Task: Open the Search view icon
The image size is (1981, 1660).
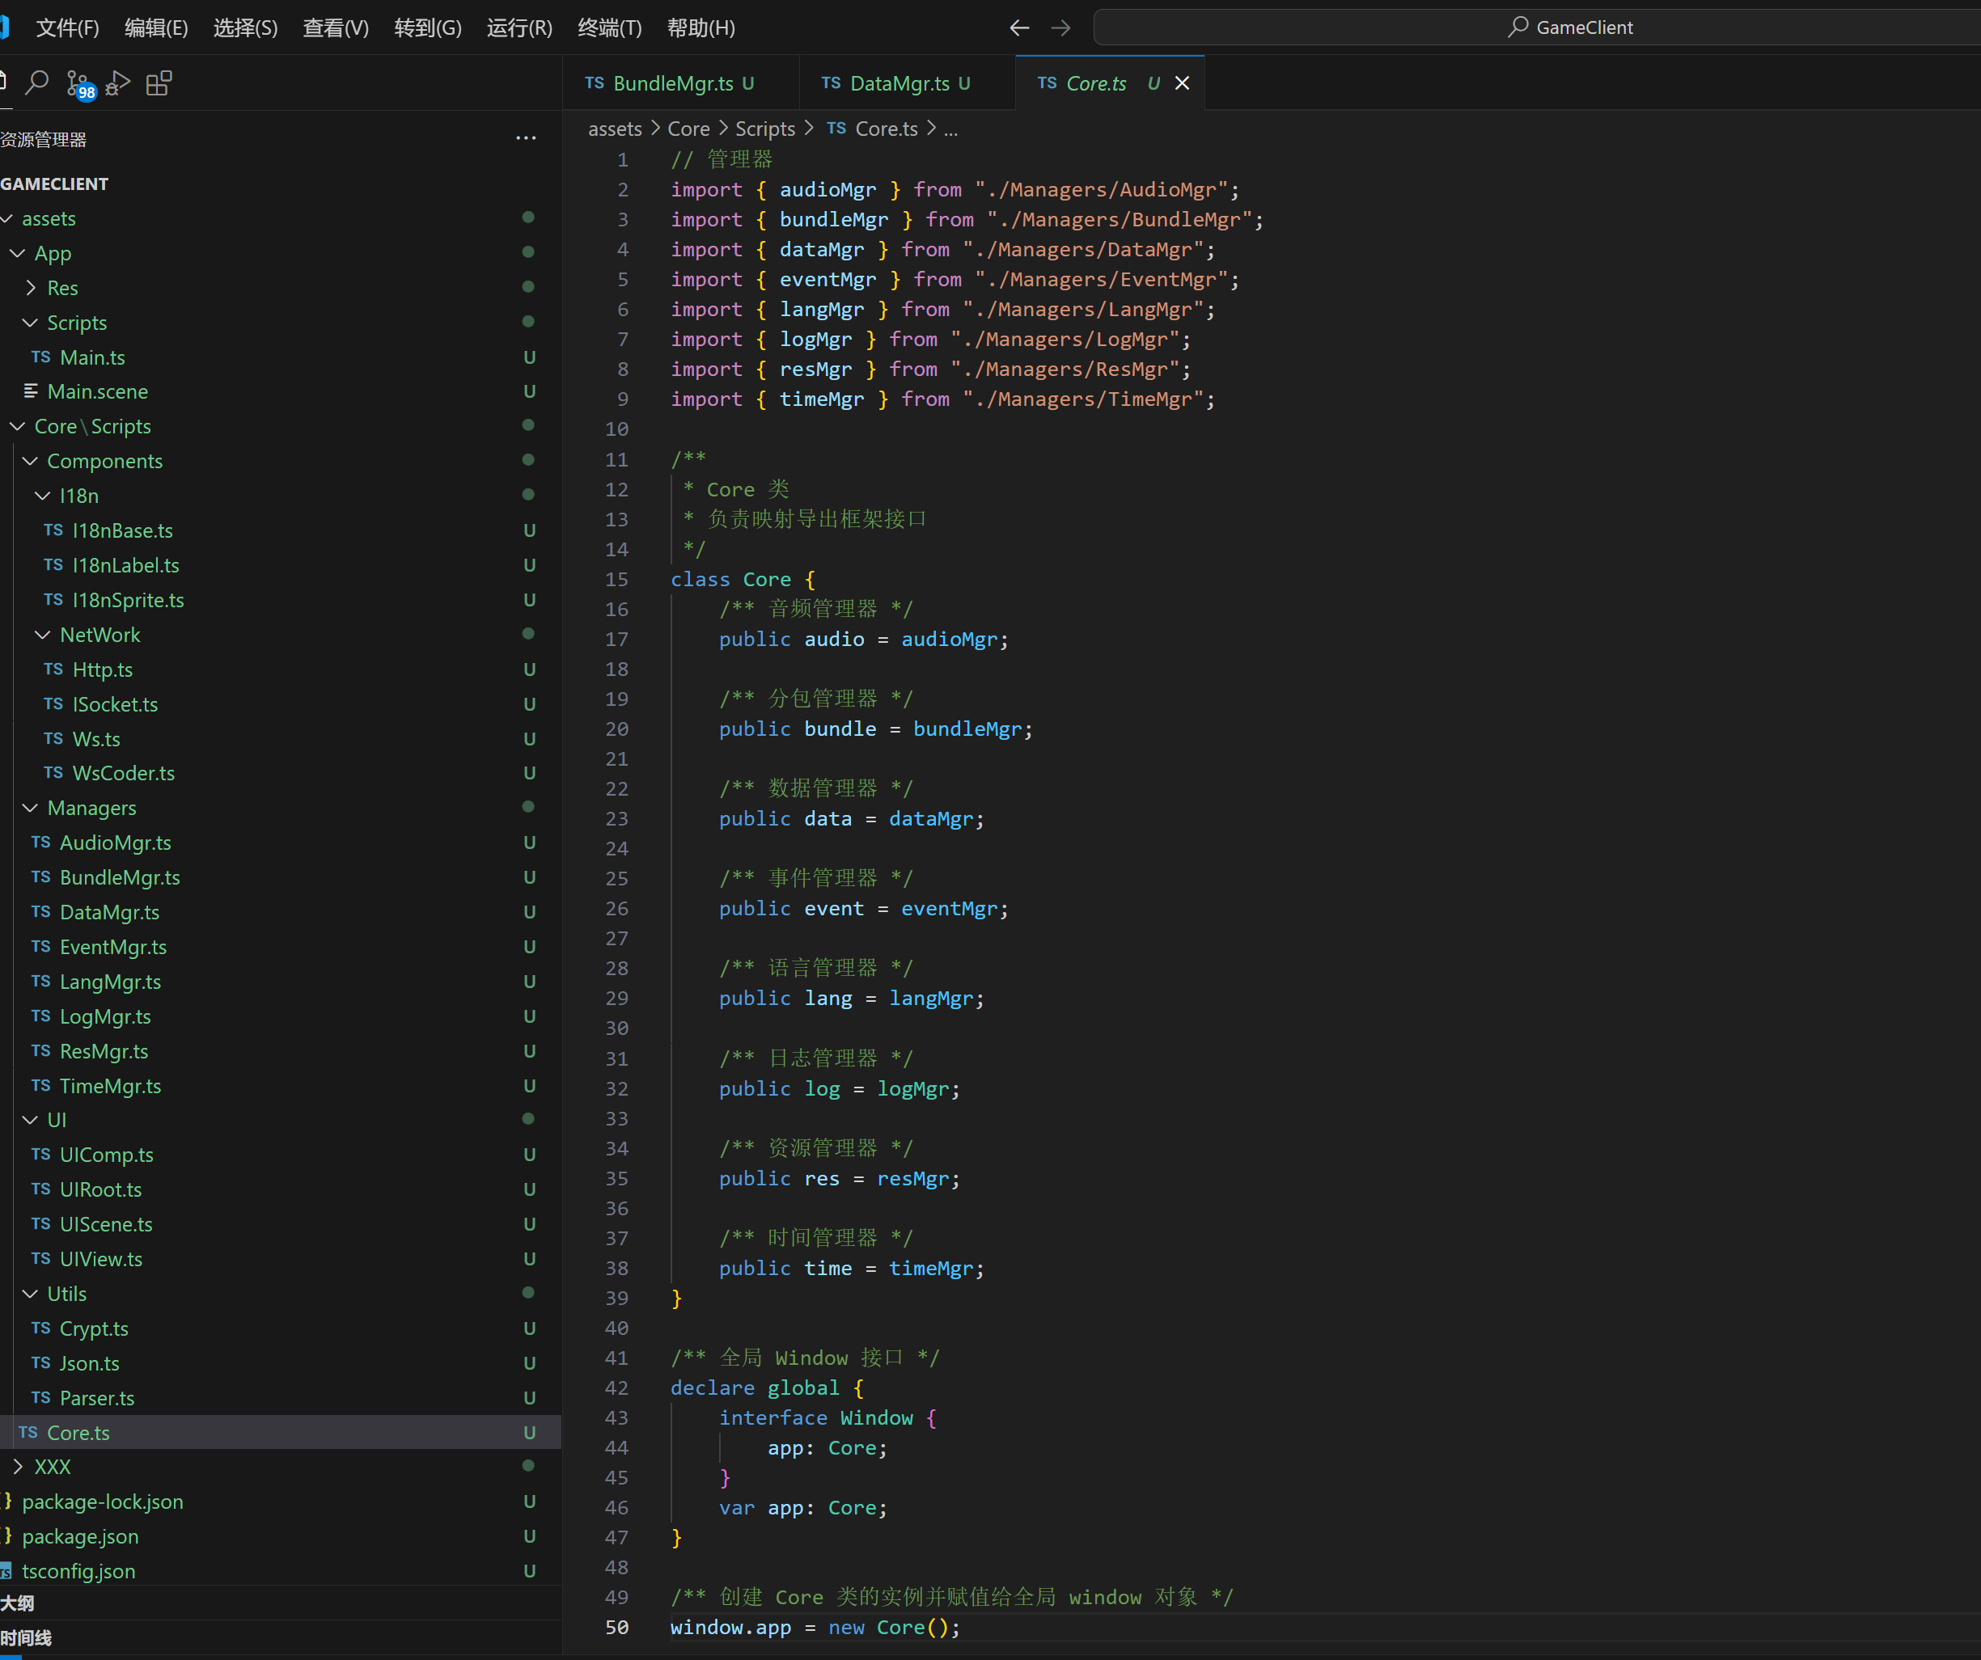Action: (36, 83)
